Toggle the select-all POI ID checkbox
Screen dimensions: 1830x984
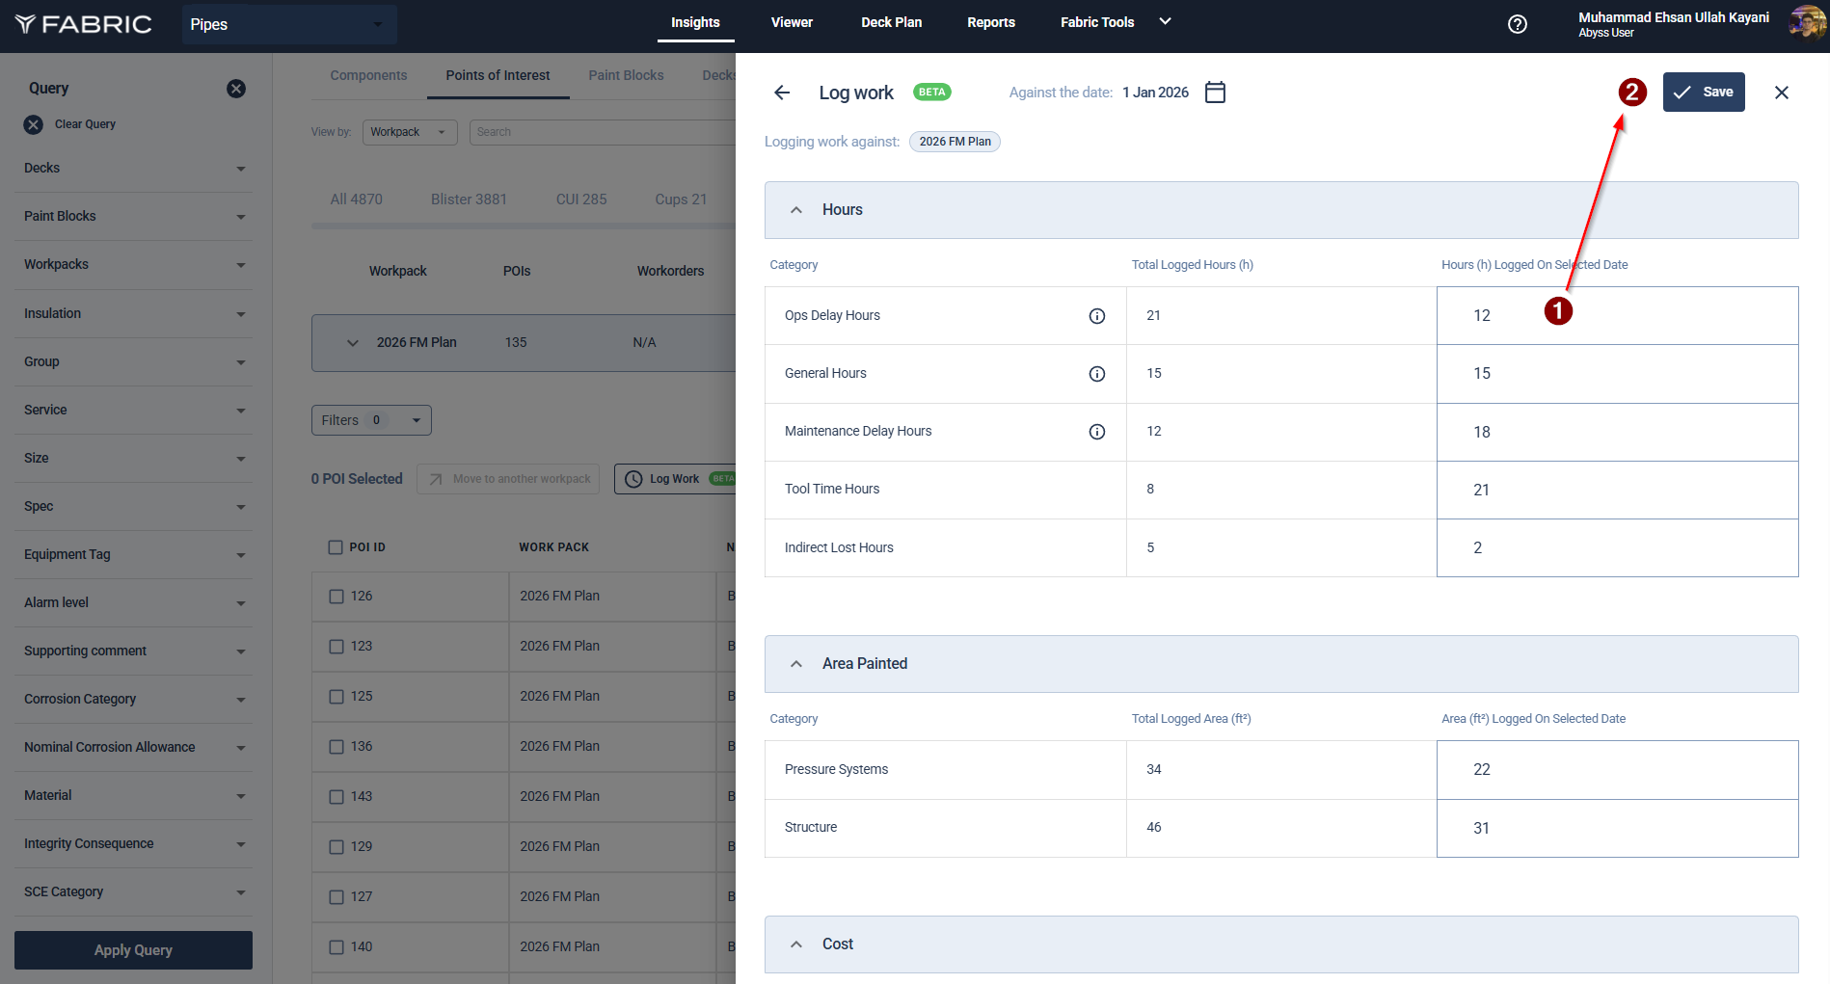pyautogui.click(x=336, y=547)
